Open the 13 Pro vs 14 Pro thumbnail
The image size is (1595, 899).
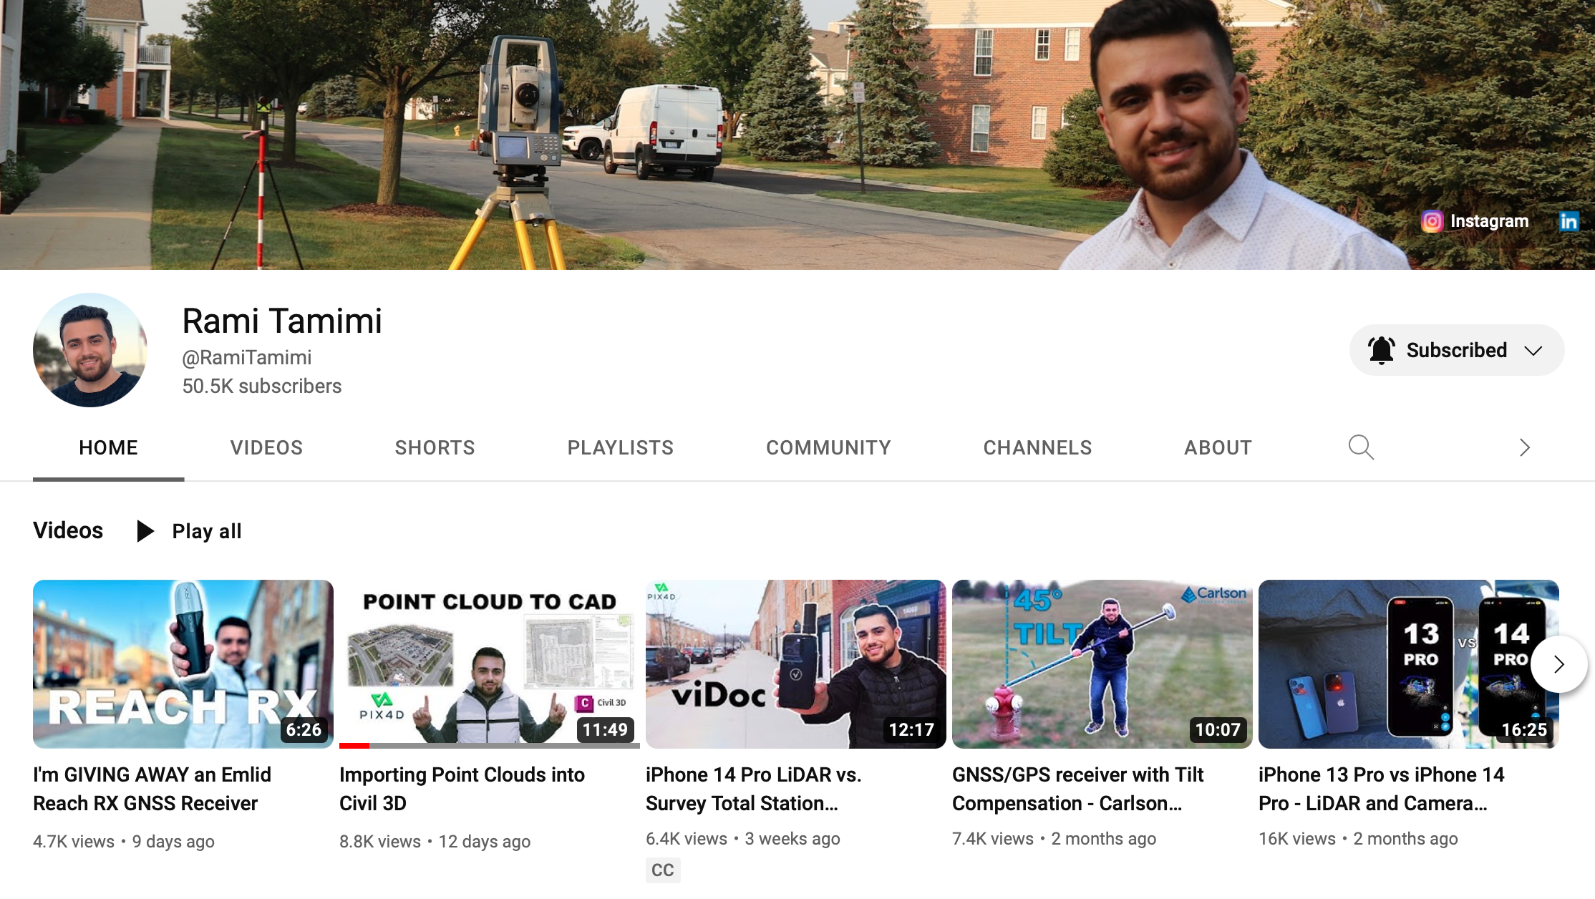coord(1409,664)
